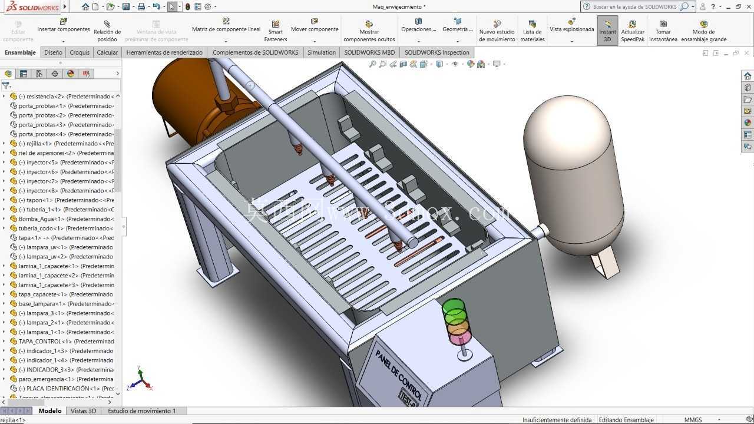Expand the SOLIDWORKS main menu arrow
Image resolution: width=754 pixels, height=424 pixels.
(x=65, y=6)
